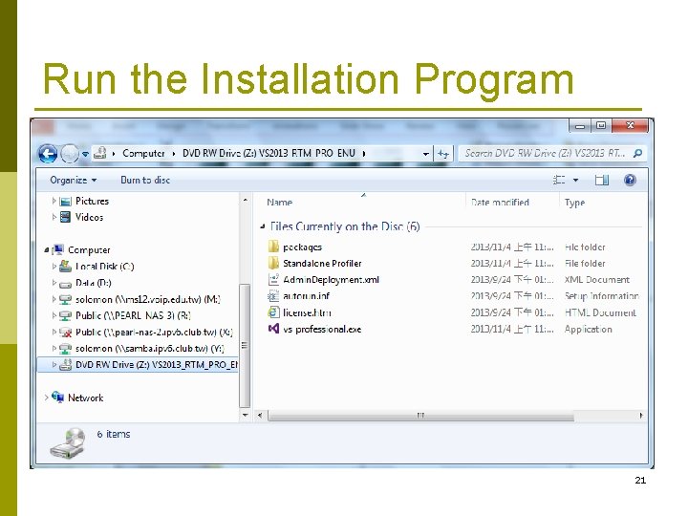The image size is (688, 516).
Task: Click the XML Document type cell
Action: [x=596, y=280]
